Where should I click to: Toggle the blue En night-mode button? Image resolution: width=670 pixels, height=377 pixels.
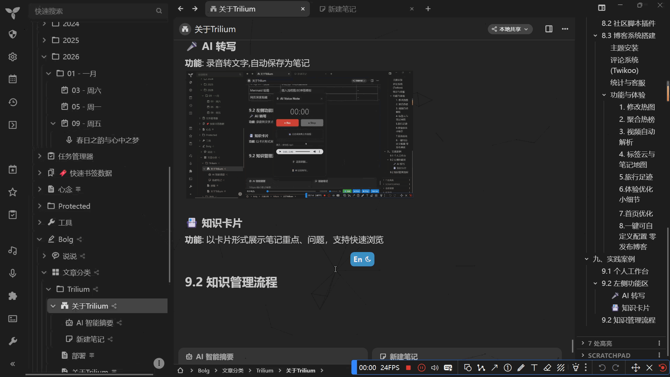(362, 259)
